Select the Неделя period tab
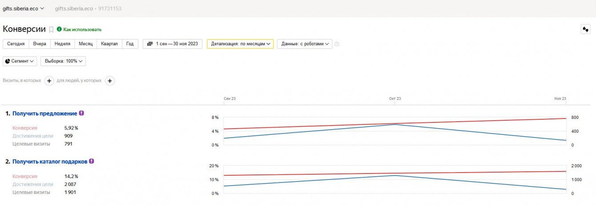Viewport: 596px width, 205px height. (62, 44)
